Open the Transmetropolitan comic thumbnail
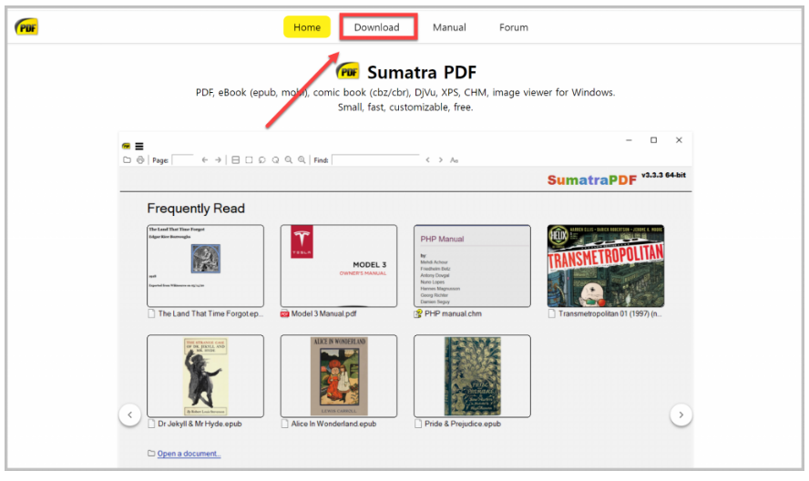This screenshot has width=809, height=481. click(x=606, y=266)
